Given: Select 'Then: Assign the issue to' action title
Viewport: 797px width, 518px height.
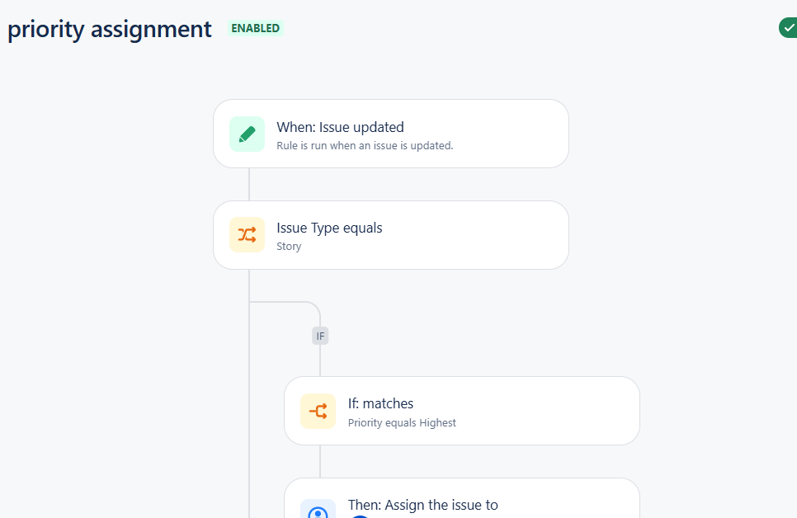Looking at the screenshot, I should point(423,505).
